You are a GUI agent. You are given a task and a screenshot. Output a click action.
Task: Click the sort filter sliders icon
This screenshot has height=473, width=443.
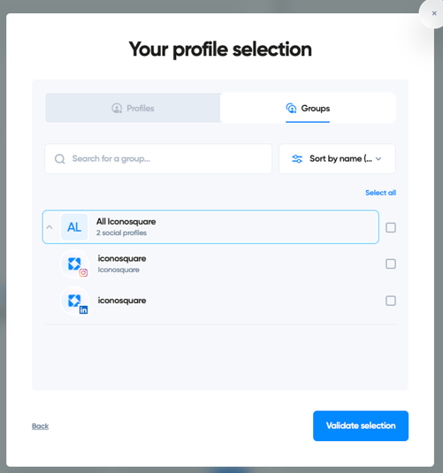[x=297, y=158]
